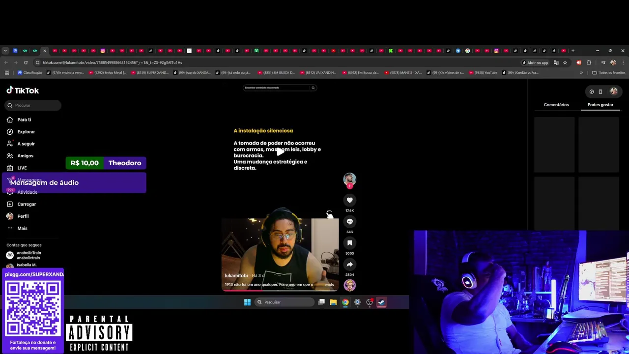Screen dimensions: 629x354
Task: Go to the TikTok logo home
Action: tap(23, 90)
